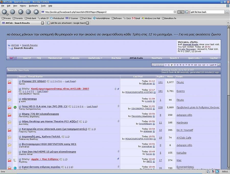This screenshot has width=230, height=174.
Task: Click Log Out in the navbar
Action: (x=214, y=58)
